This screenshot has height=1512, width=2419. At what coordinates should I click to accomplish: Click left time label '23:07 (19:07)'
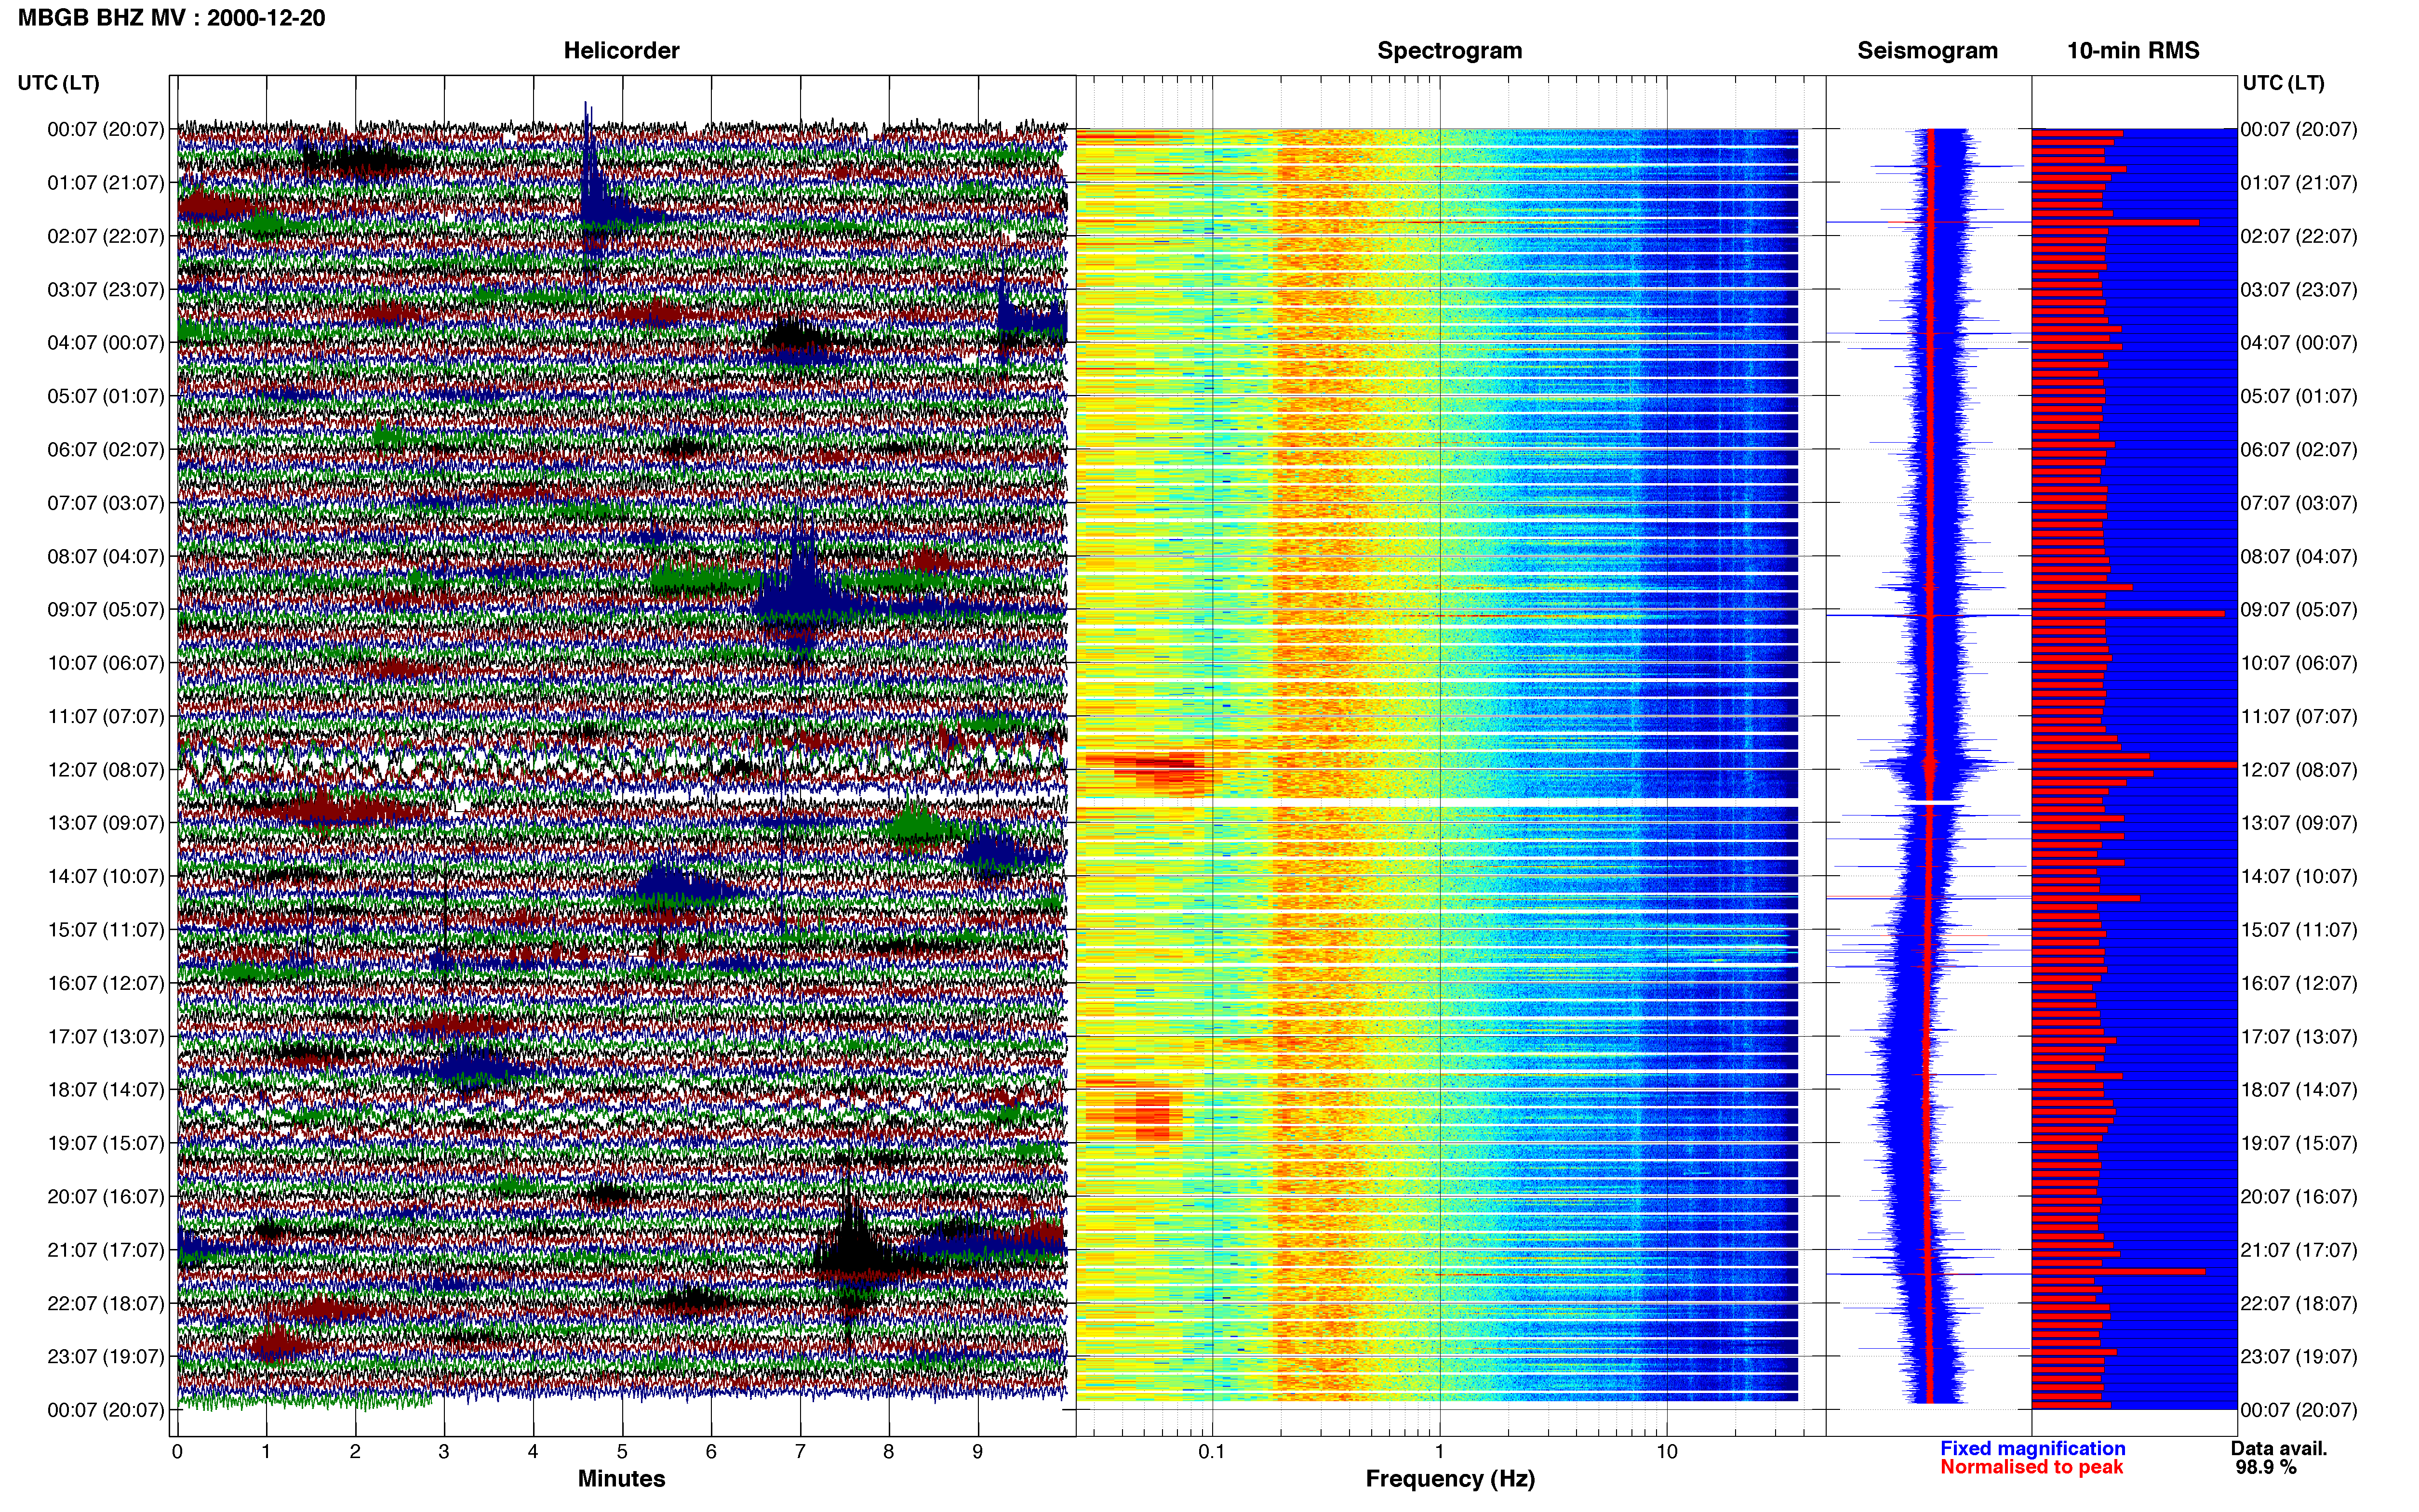click(106, 1356)
